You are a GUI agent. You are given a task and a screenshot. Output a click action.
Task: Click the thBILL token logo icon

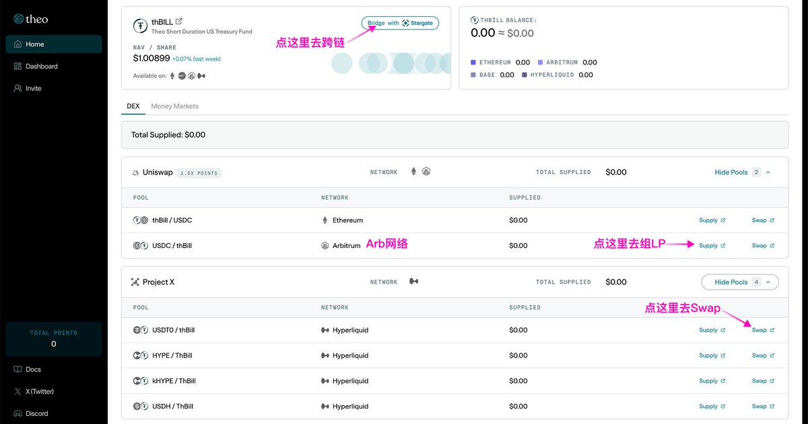coord(140,26)
